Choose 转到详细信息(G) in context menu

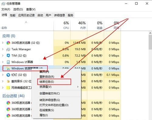(x=50, y=100)
